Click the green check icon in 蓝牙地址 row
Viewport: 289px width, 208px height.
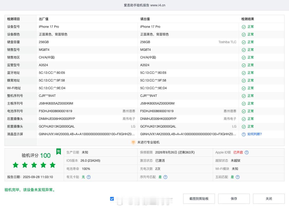(x=244, y=73)
